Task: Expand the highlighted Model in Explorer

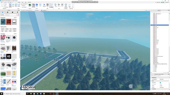Action: click(x=152, y=25)
